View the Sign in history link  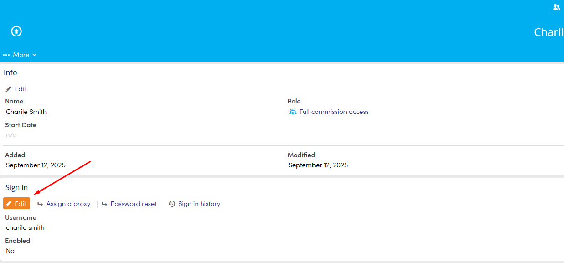[x=199, y=204]
